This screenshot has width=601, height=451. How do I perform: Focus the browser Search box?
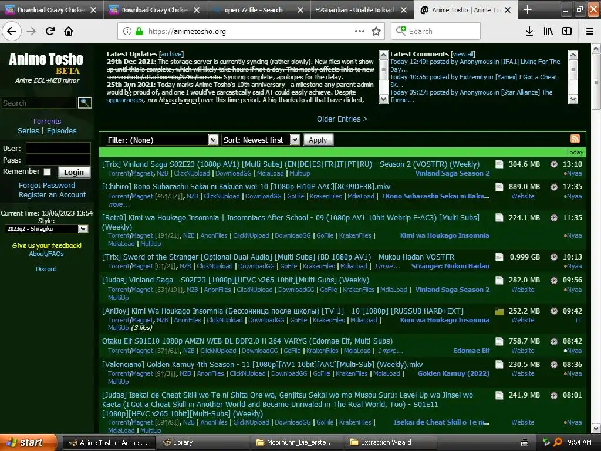coord(436,32)
